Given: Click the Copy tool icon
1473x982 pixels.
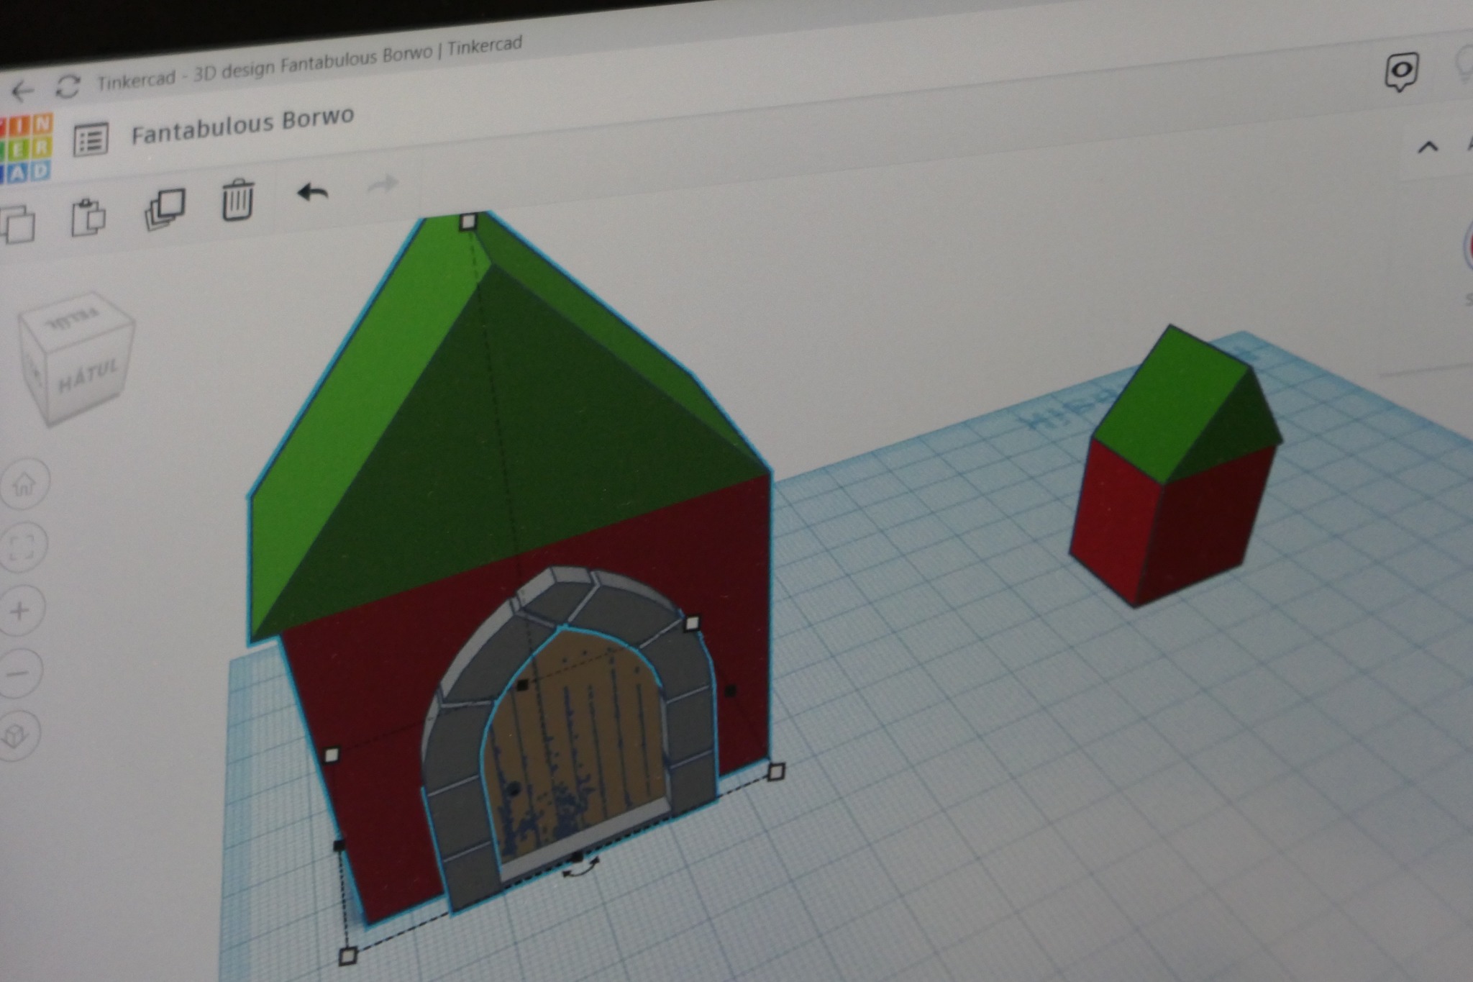Looking at the screenshot, I should point(17,224).
